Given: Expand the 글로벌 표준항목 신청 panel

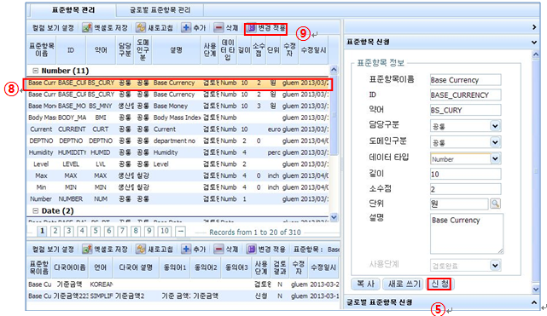Looking at the screenshot, I should [x=534, y=302].
